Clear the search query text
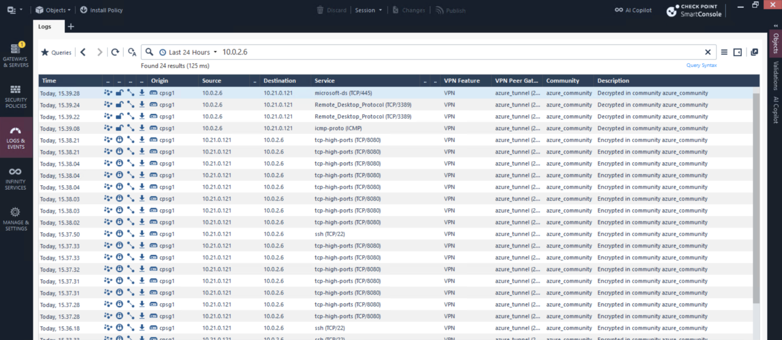The image size is (782, 340). click(x=708, y=52)
